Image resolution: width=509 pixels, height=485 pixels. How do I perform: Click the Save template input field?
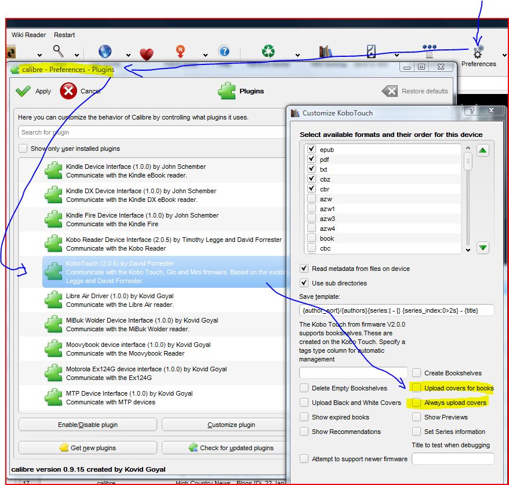pyautogui.click(x=397, y=310)
